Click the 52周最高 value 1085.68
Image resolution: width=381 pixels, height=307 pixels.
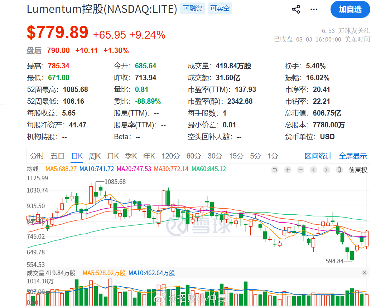click(75, 89)
